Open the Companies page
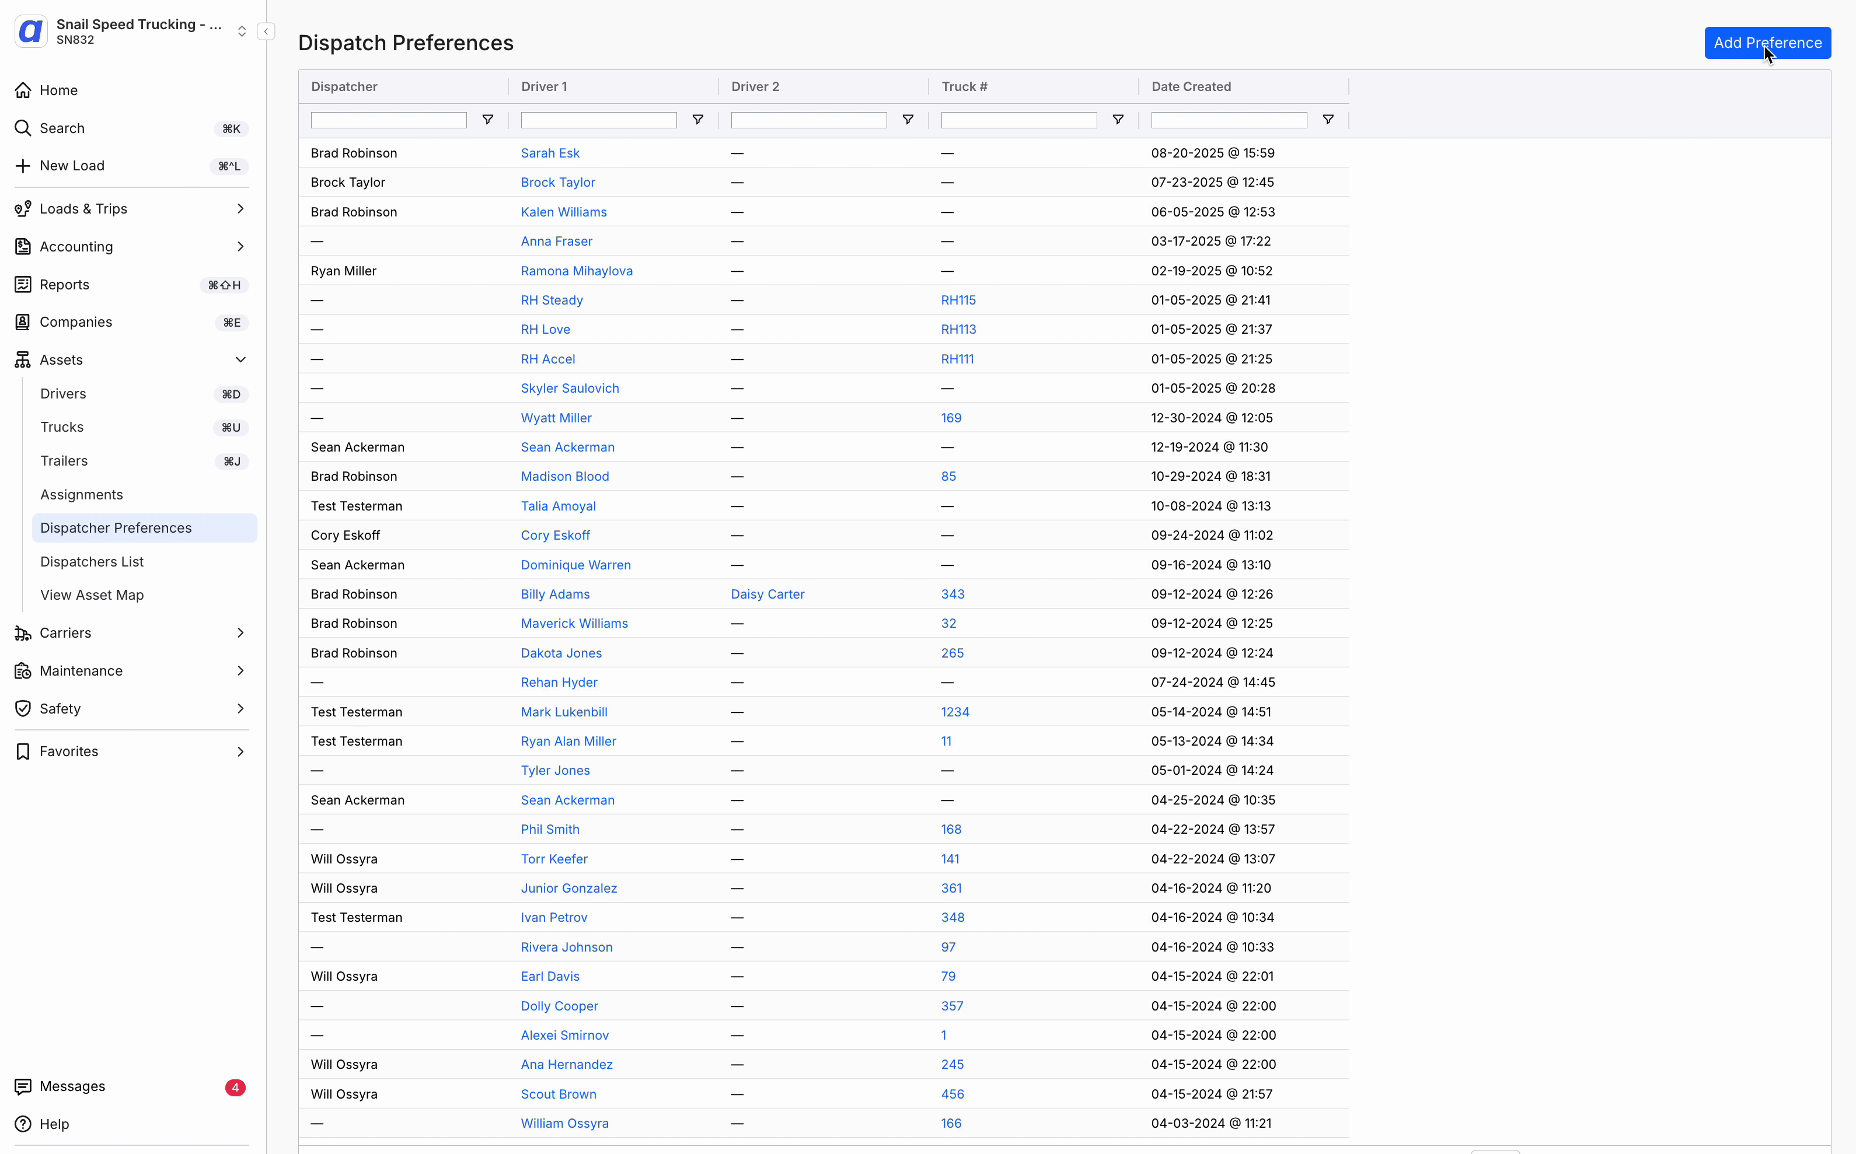The width and height of the screenshot is (1856, 1154). [x=131, y=322]
